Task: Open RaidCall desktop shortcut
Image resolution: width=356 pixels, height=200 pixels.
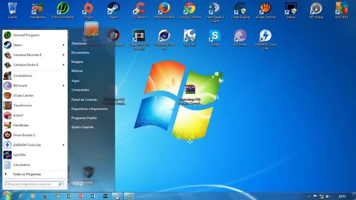Action: tap(190, 37)
